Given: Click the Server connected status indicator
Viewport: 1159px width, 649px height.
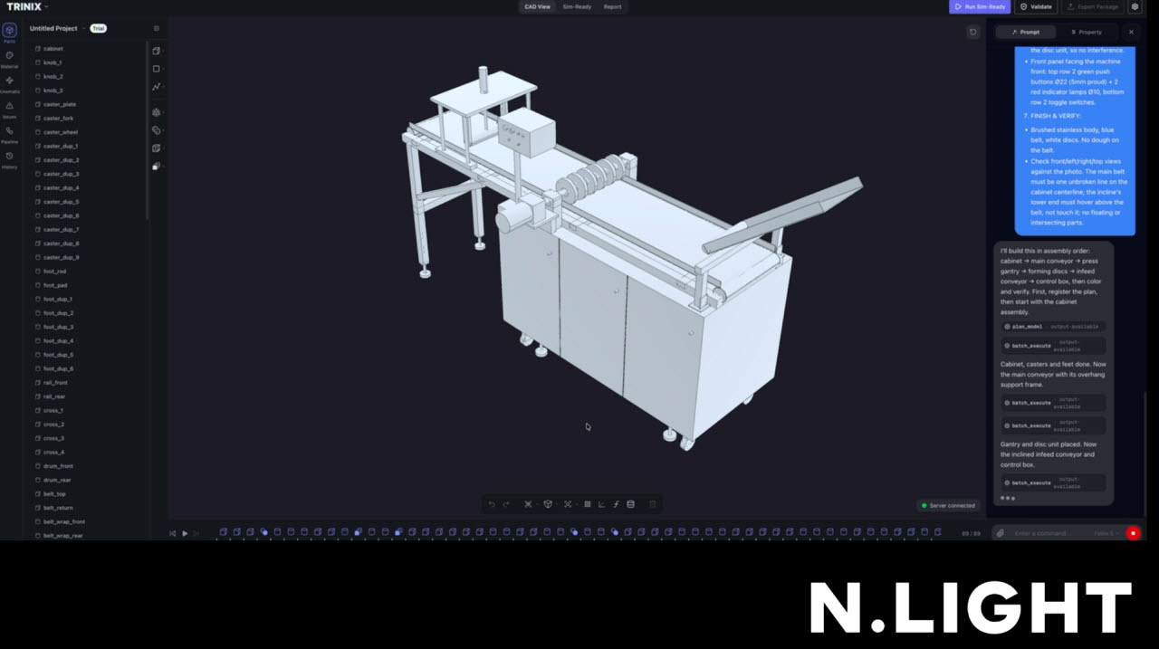Looking at the screenshot, I should (x=948, y=505).
